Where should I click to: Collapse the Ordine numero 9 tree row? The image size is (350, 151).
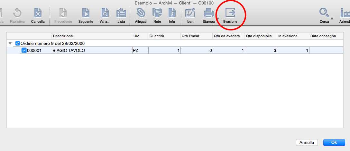[10, 43]
